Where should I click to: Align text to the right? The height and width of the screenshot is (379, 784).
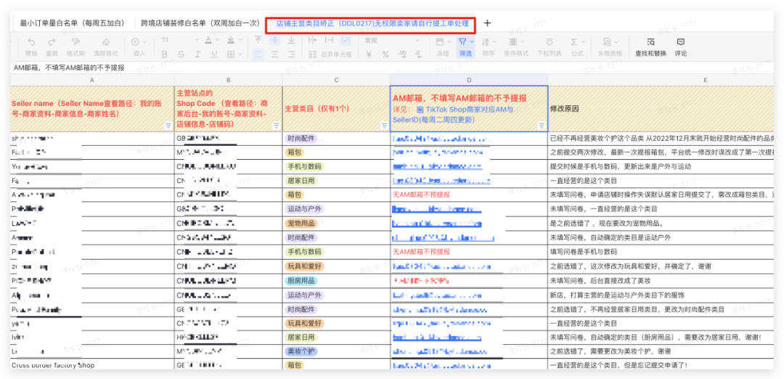point(291,54)
